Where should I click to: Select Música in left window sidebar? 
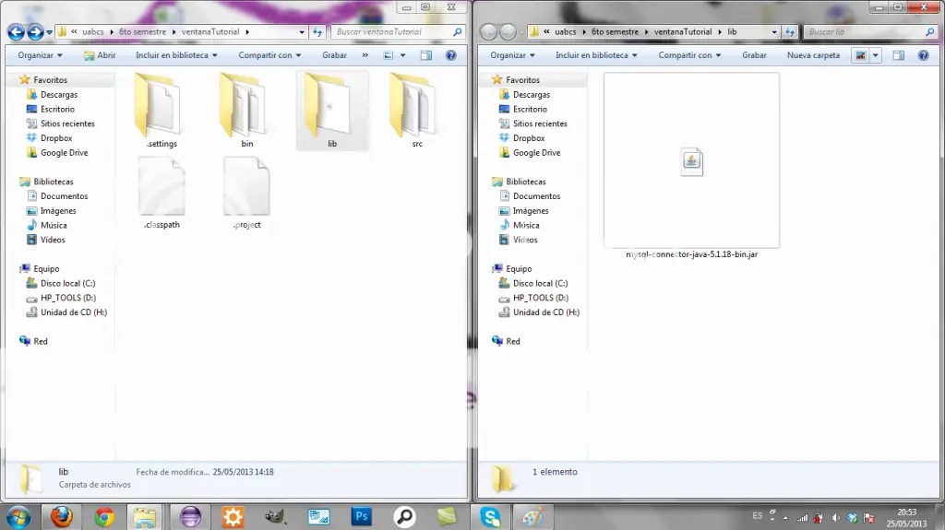[54, 225]
